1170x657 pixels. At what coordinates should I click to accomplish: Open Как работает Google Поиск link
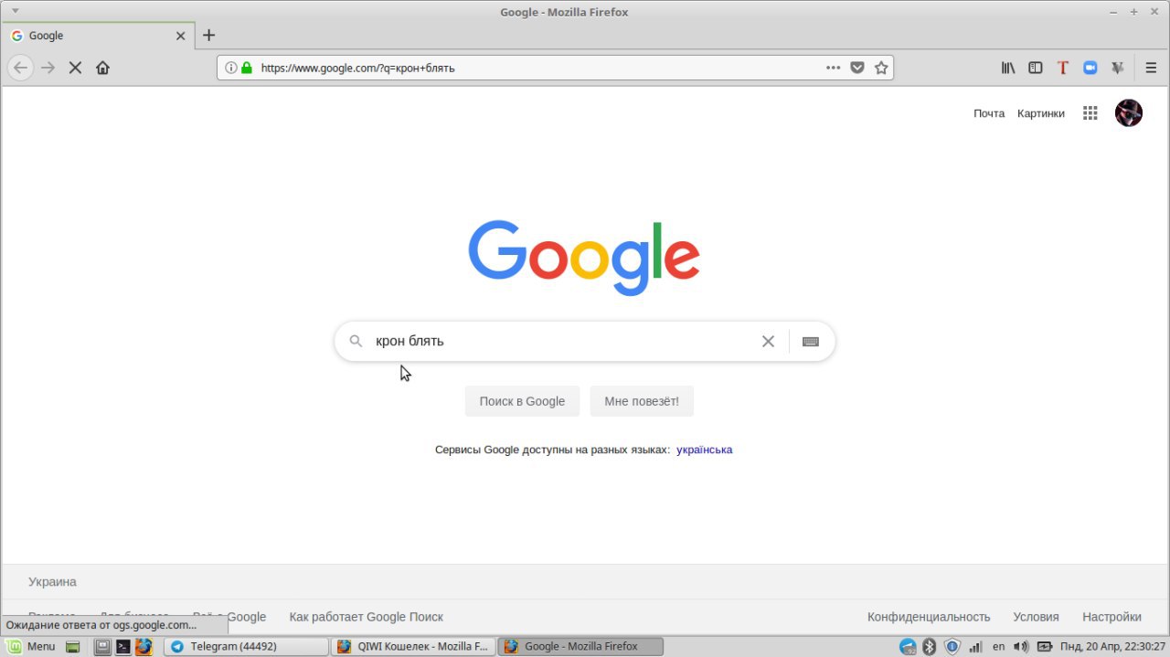point(366,617)
